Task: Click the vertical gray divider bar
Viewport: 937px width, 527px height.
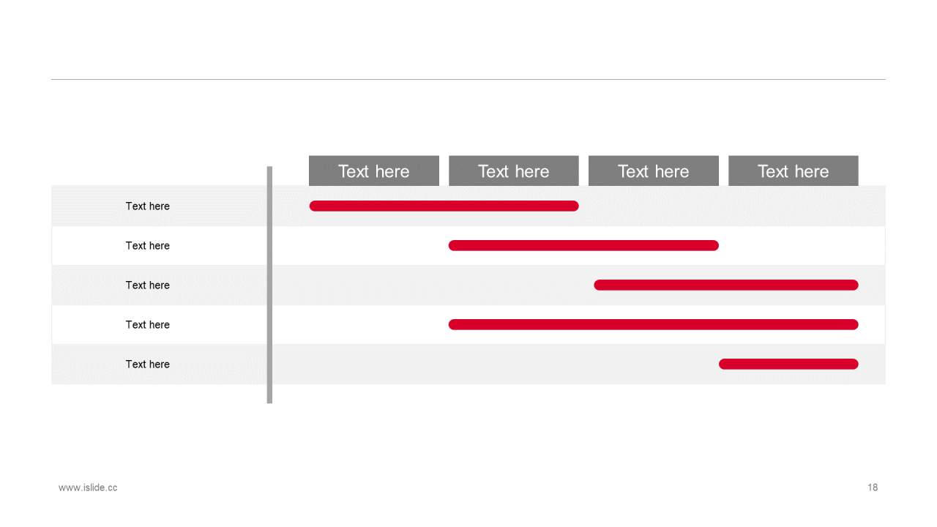Action: (x=269, y=285)
